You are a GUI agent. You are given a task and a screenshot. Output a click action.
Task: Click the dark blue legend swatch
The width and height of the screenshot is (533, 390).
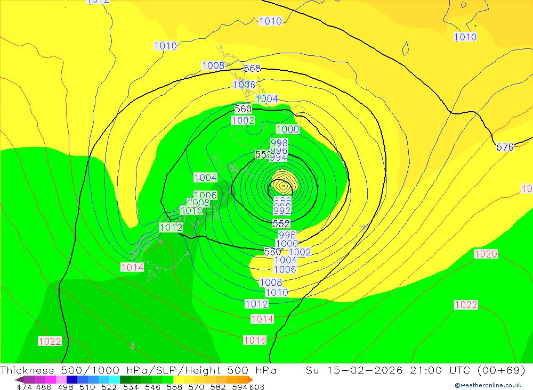tap(72, 379)
